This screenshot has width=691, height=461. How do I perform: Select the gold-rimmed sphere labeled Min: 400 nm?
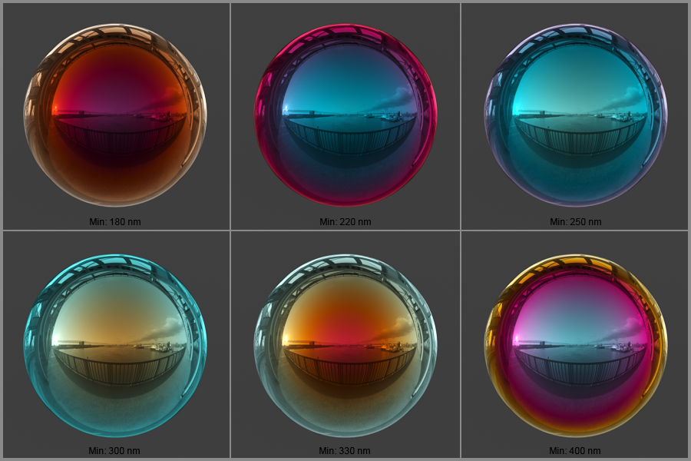coord(576,346)
